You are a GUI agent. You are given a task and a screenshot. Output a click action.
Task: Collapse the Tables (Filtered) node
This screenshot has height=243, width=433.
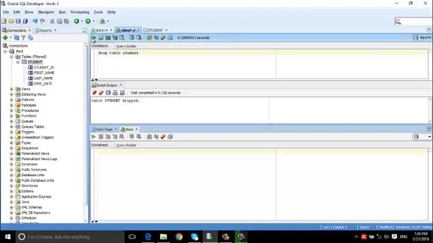(12, 57)
